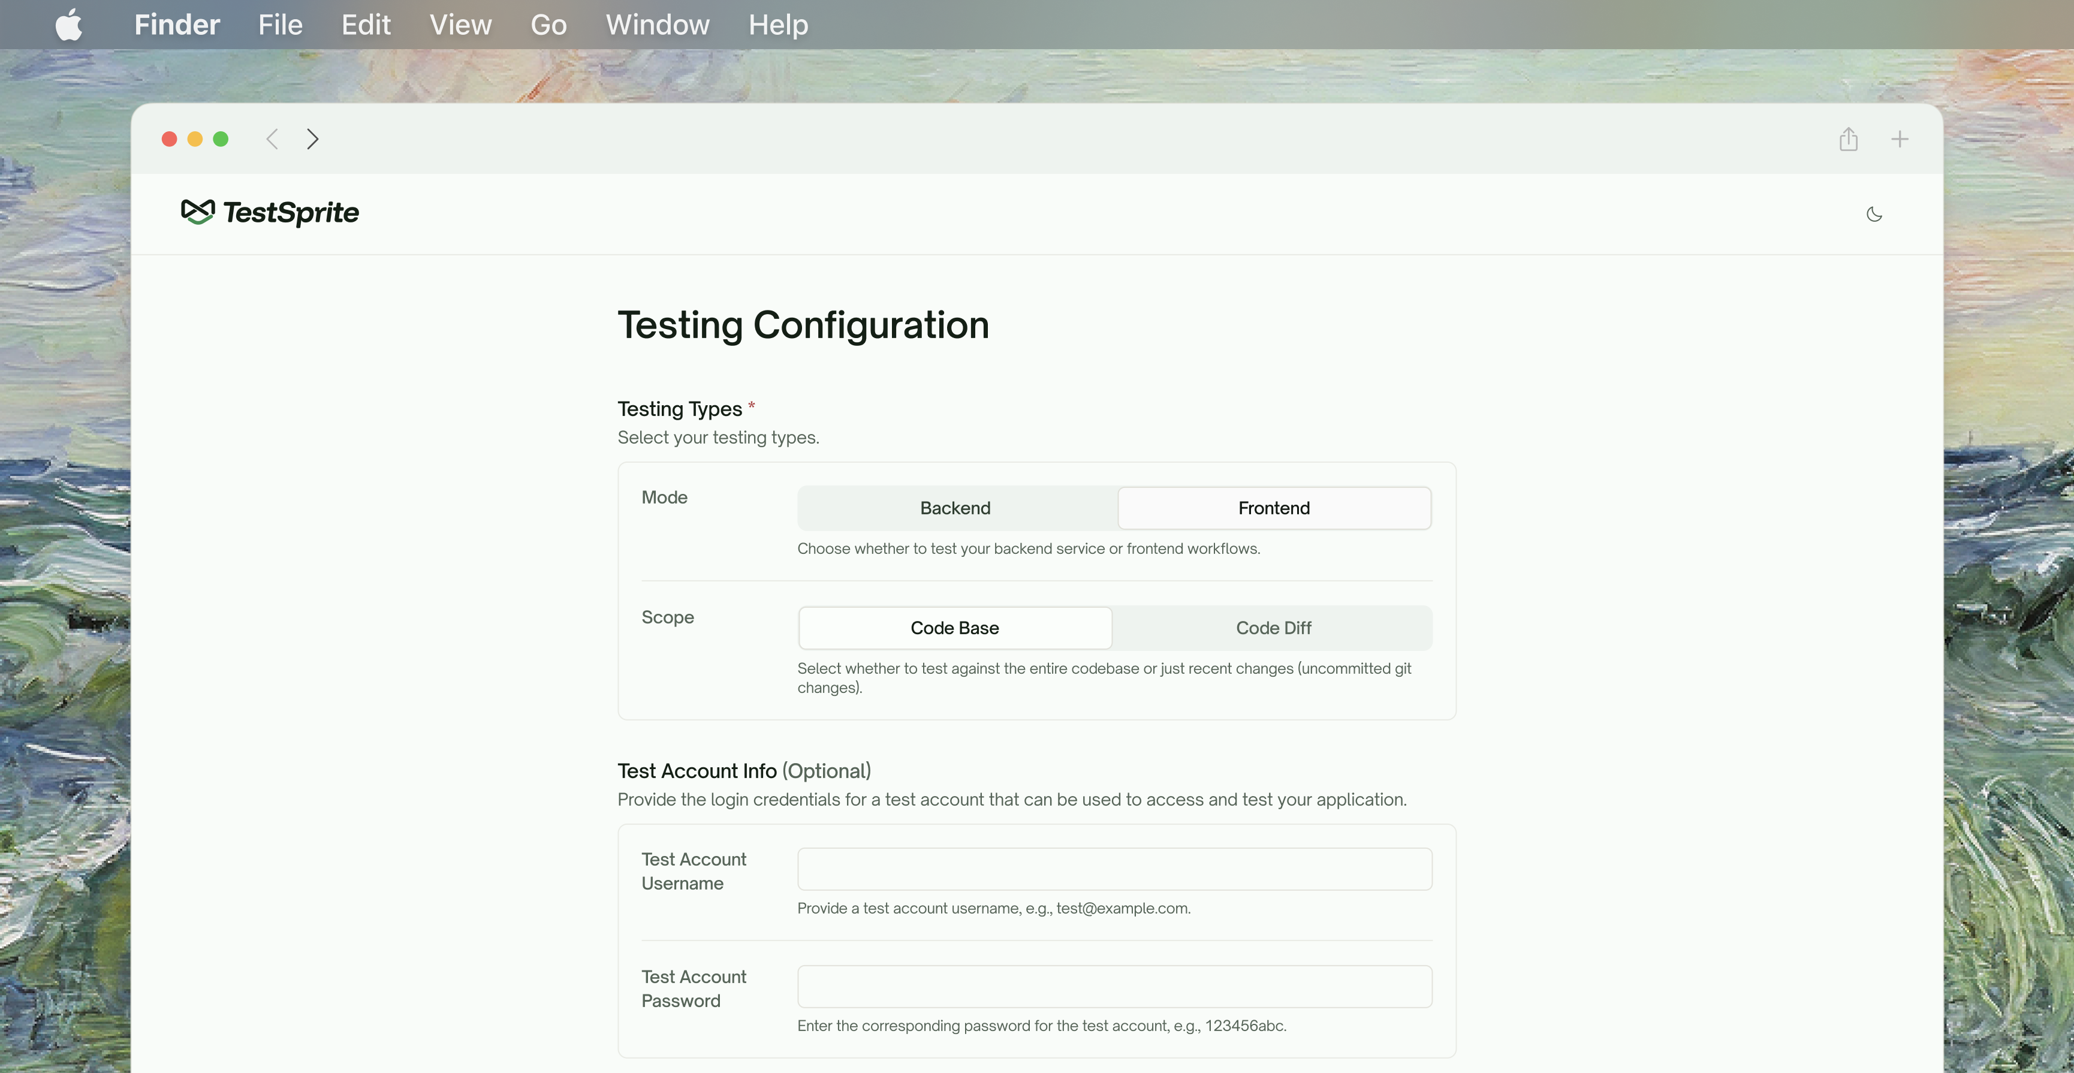The image size is (2074, 1073).
Task: Choose Code Base scope
Action: [955, 628]
